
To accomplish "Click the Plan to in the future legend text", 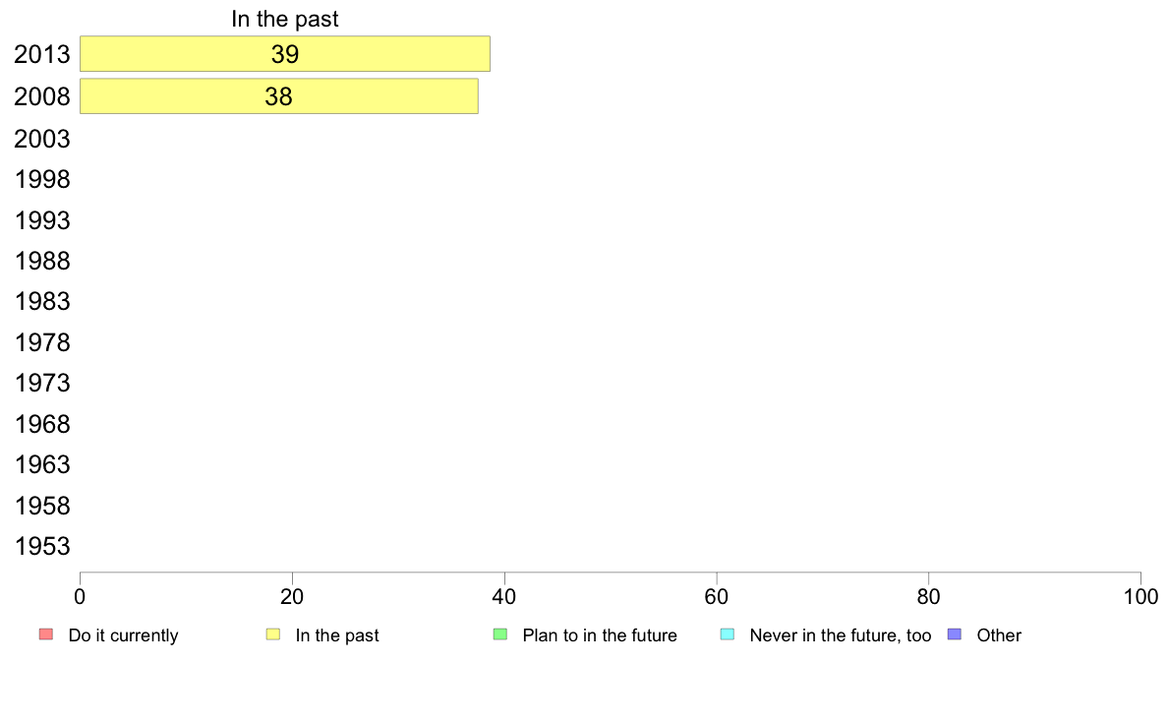I will point(600,635).
